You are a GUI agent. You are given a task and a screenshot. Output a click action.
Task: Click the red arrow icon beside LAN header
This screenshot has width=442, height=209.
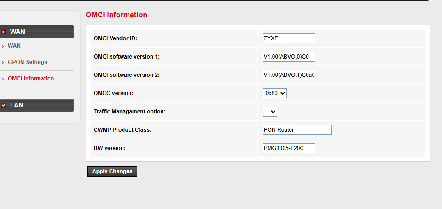(x=3, y=105)
